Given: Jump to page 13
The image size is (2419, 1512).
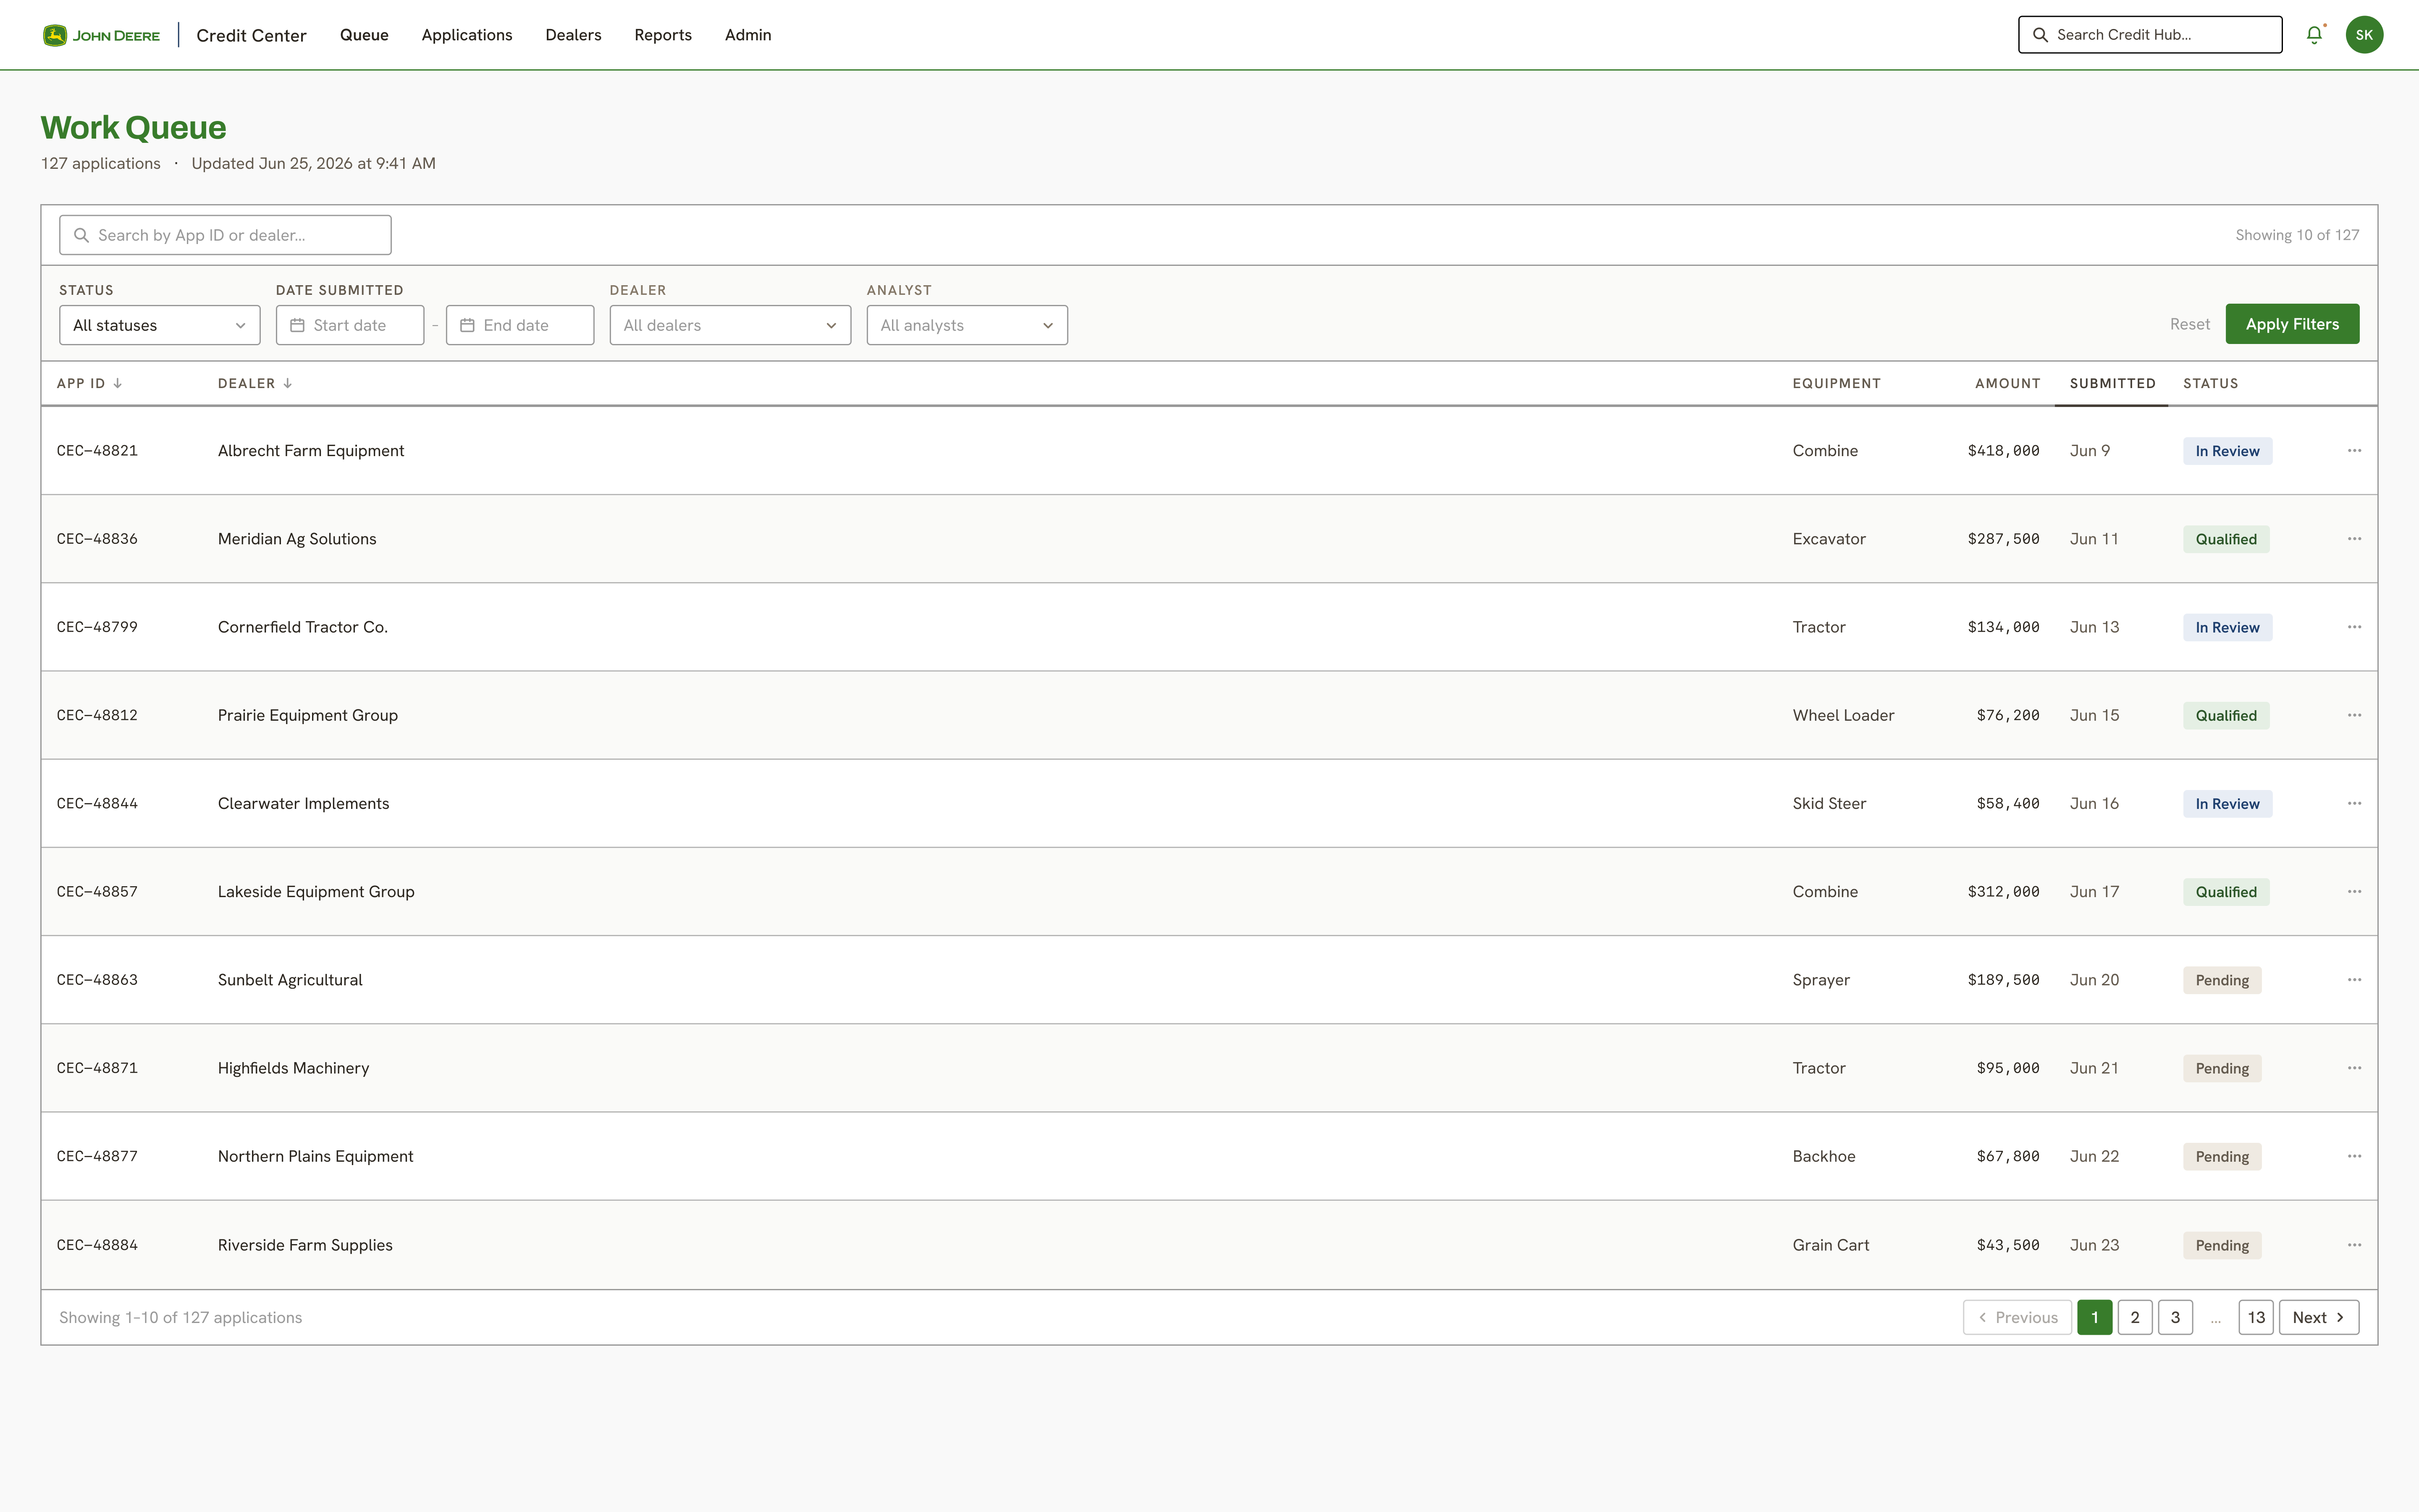Looking at the screenshot, I should [x=2256, y=1317].
